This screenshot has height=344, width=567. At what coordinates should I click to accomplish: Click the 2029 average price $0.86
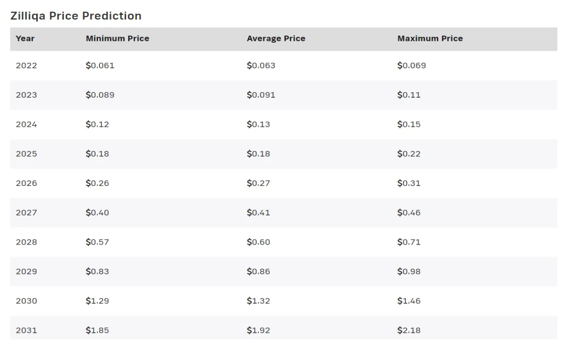coord(258,271)
